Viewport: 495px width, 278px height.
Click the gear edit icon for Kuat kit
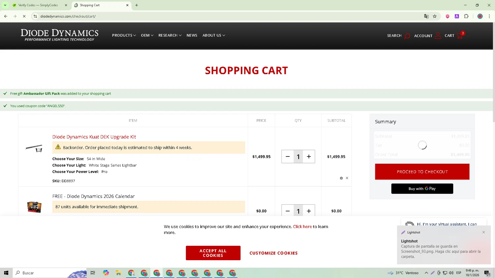tap(341, 178)
